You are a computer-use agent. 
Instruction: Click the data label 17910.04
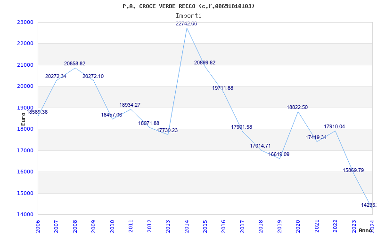click(335, 126)
